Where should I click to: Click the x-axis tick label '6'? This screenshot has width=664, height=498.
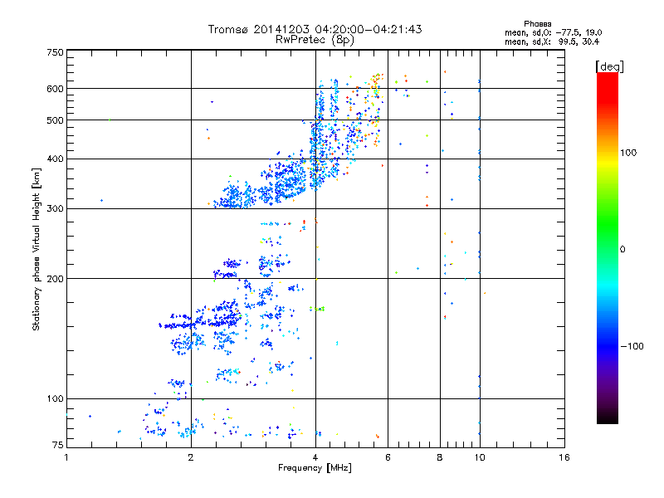pos(388,457)
